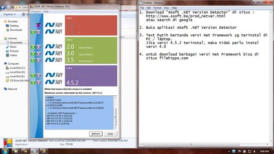Open the View menu in Notepad
The height and width of the screenshot is (154, 274).
[167, 8]
